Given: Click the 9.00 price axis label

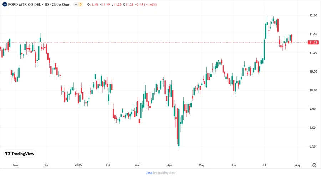Looking at the screenshot, I should point(313,128).
